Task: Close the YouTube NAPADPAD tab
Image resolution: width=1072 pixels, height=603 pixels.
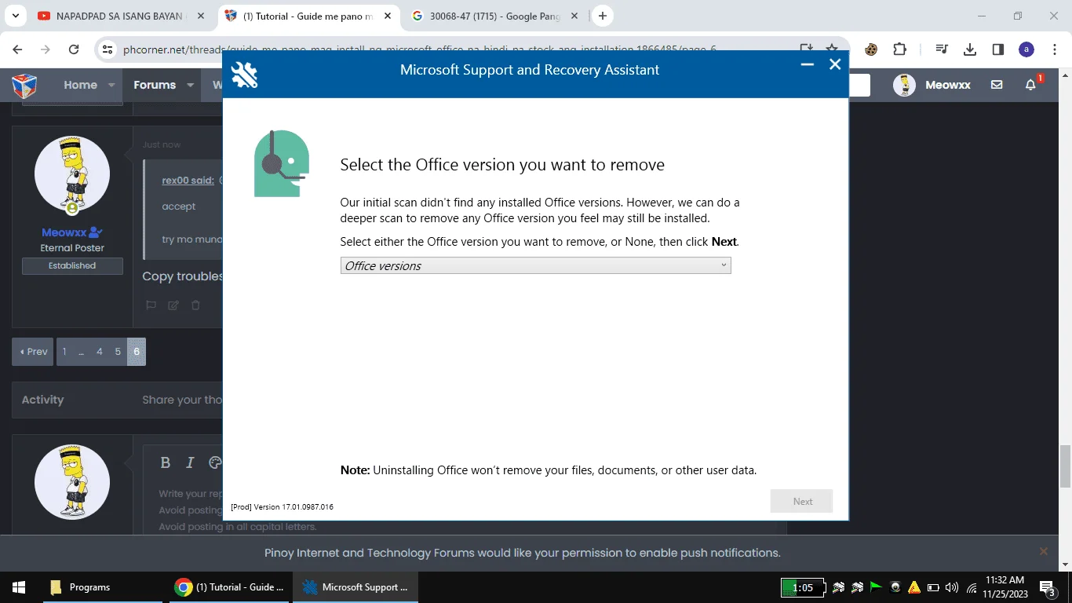Action: tap(200, 16)
